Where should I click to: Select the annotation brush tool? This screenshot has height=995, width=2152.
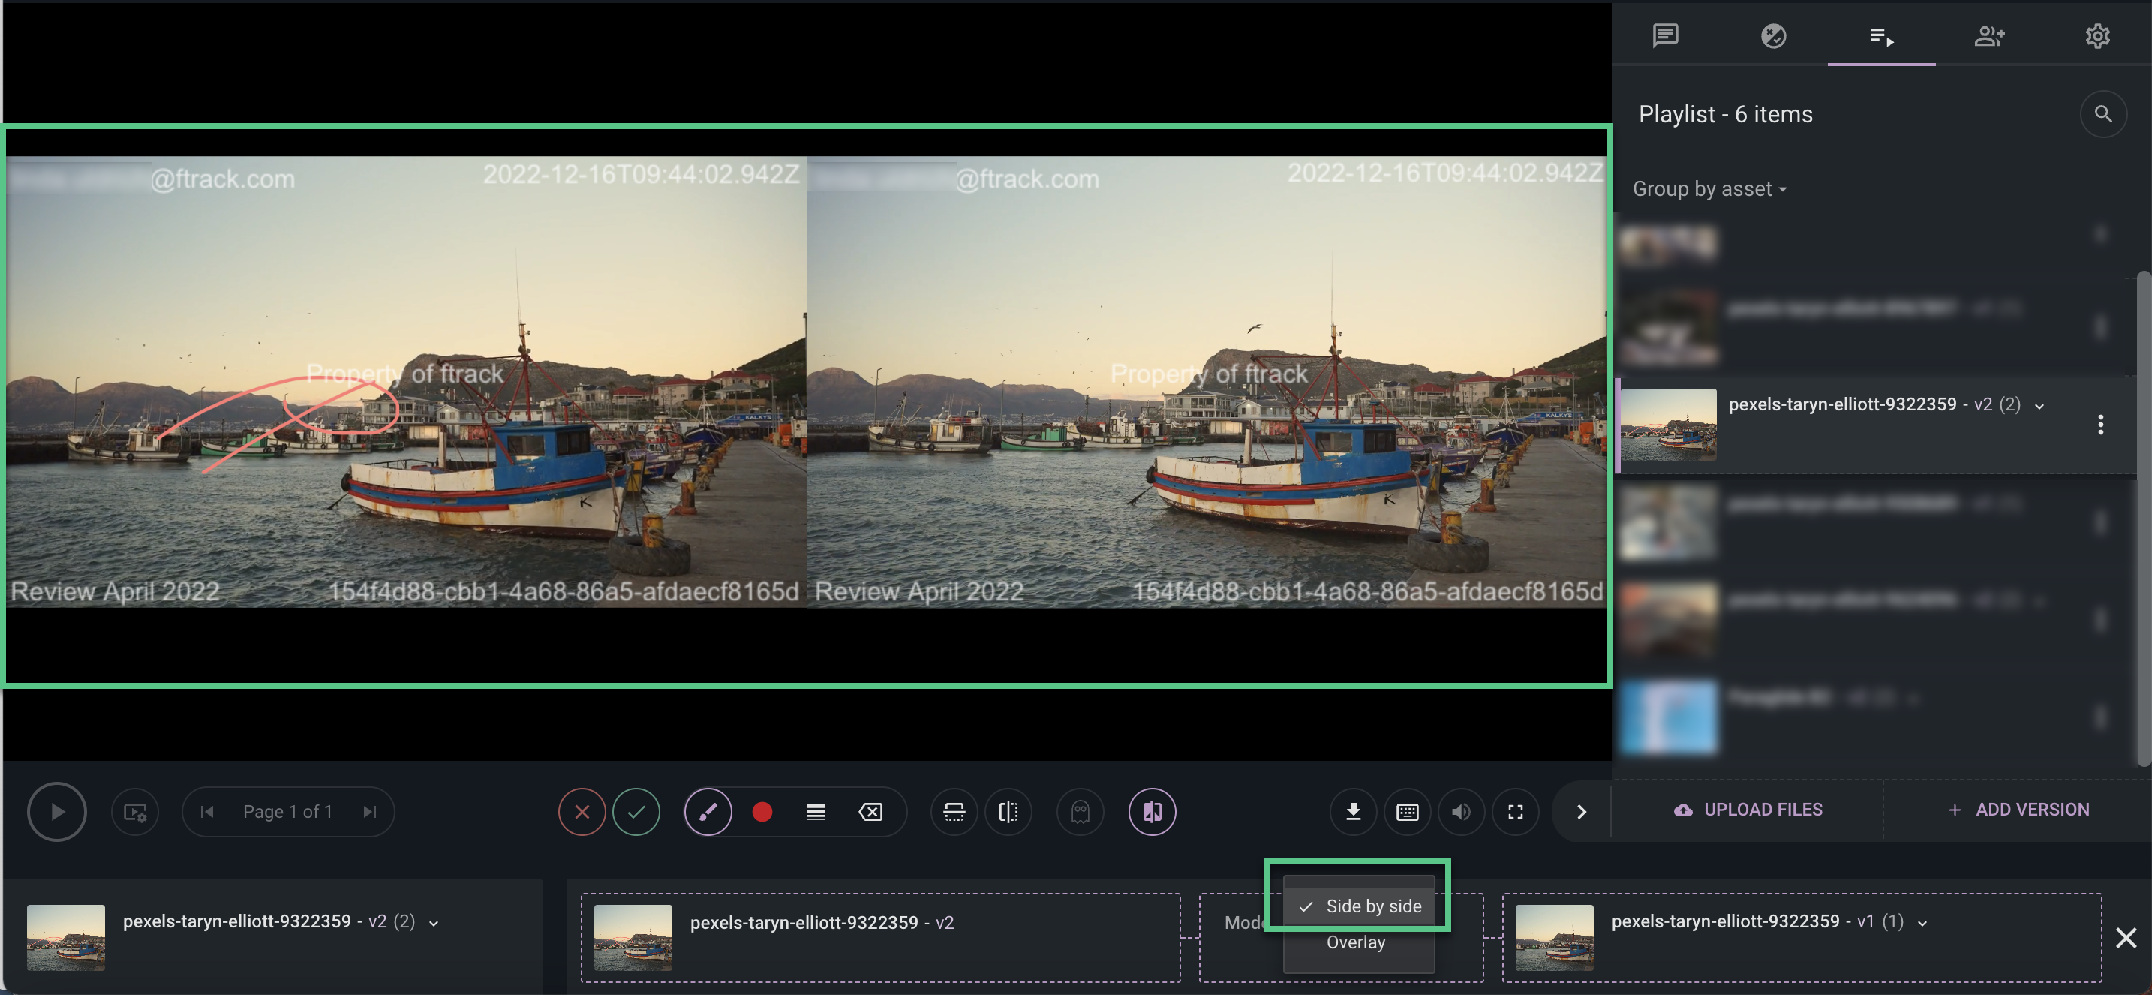tap(708, 811)
